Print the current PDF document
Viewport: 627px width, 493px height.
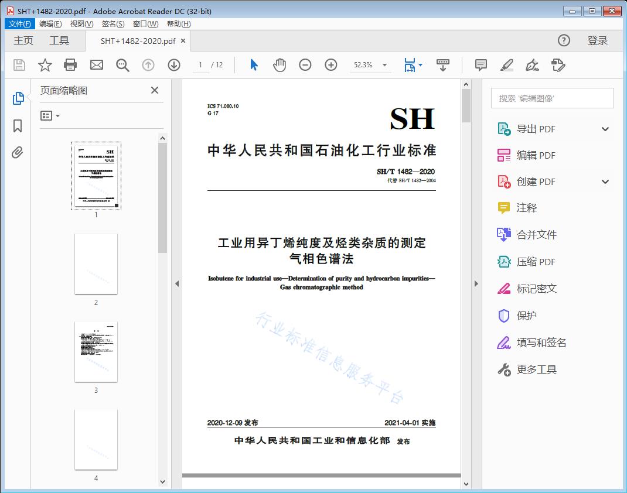[x=70, y=65]
